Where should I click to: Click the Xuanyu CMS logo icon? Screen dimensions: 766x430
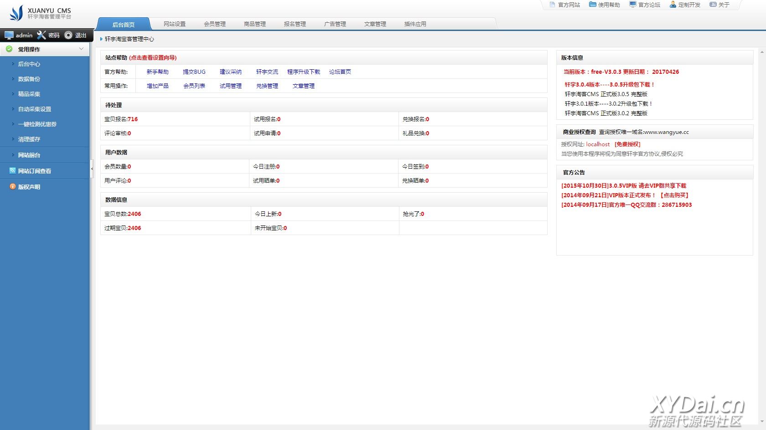pyautogui.click(x=16, y=13)
